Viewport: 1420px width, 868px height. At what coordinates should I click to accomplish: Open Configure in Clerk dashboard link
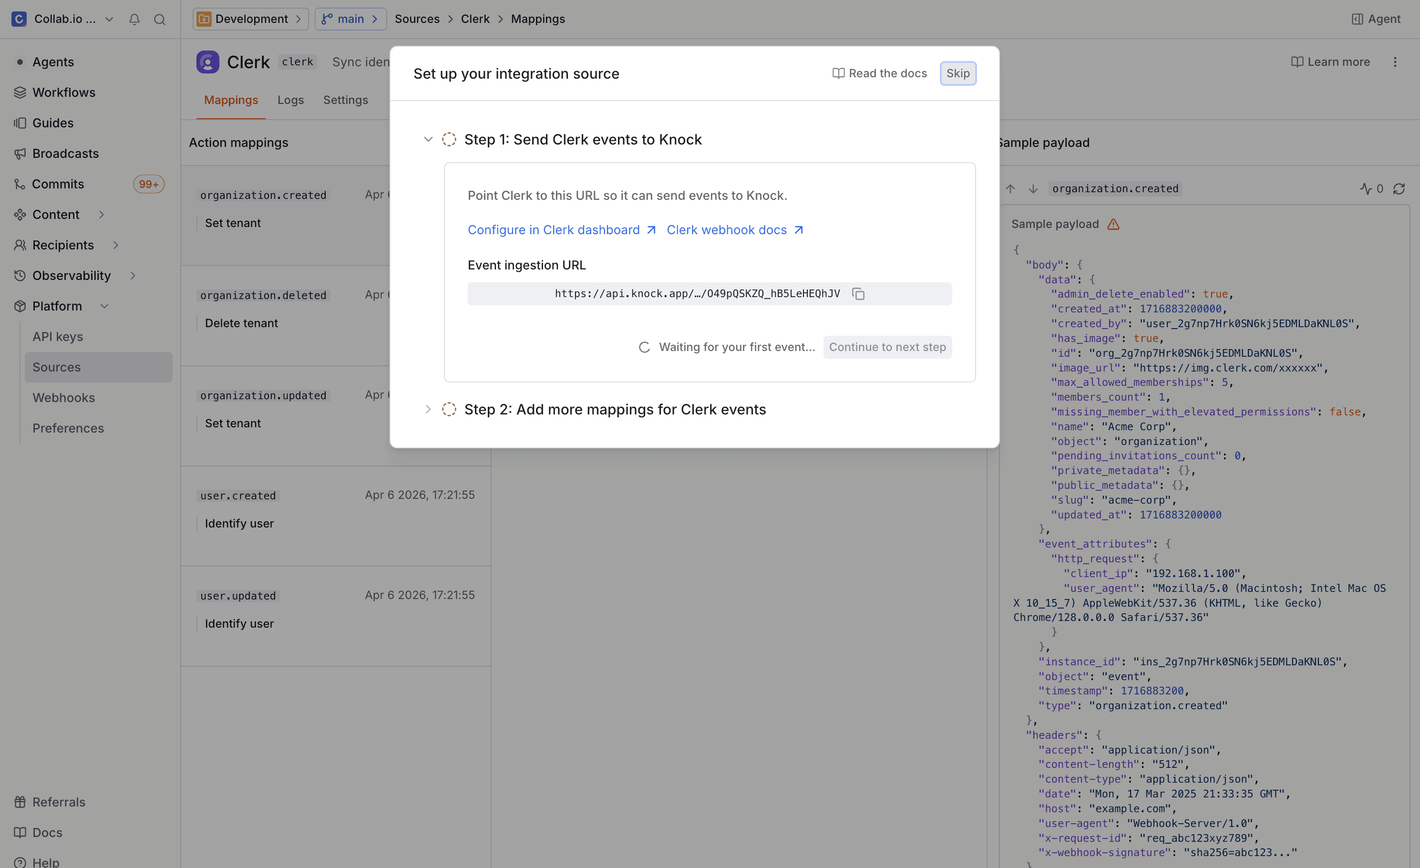(553, 229)
